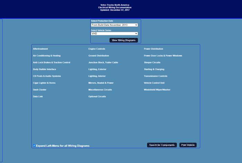Open the Power Distribution link

pos(153,49)
